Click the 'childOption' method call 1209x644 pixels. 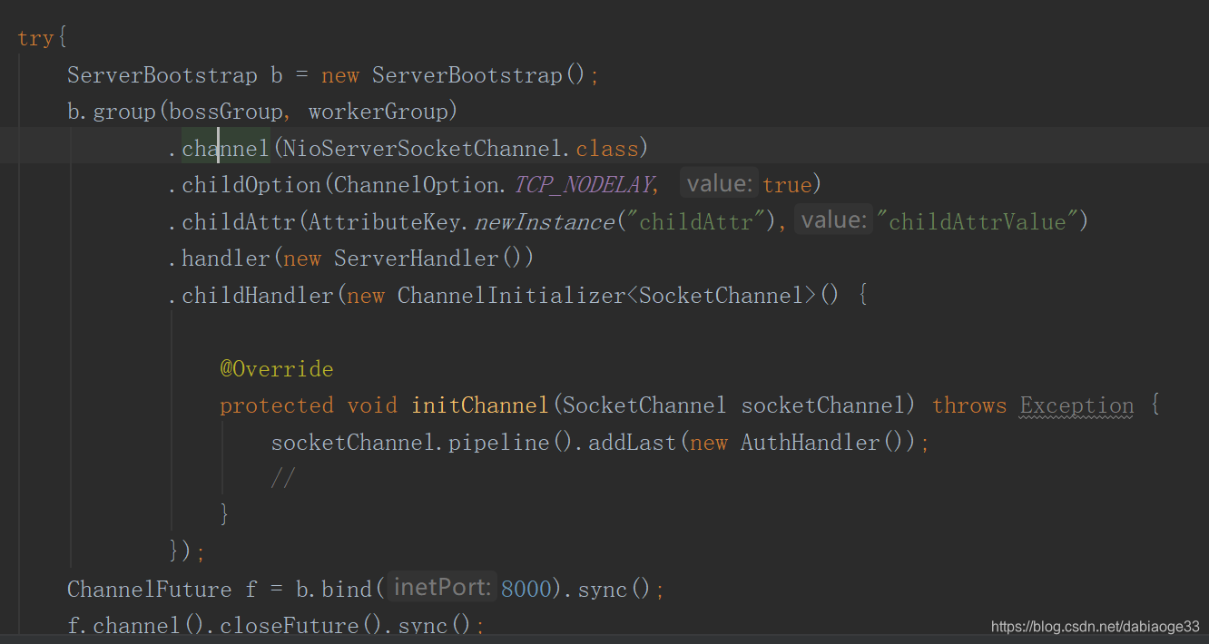coord(251,185)
